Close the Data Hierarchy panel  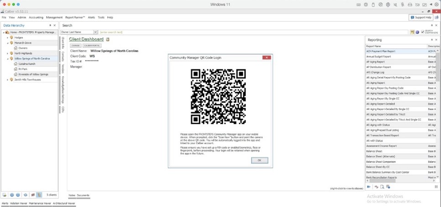tap(55, 25)
